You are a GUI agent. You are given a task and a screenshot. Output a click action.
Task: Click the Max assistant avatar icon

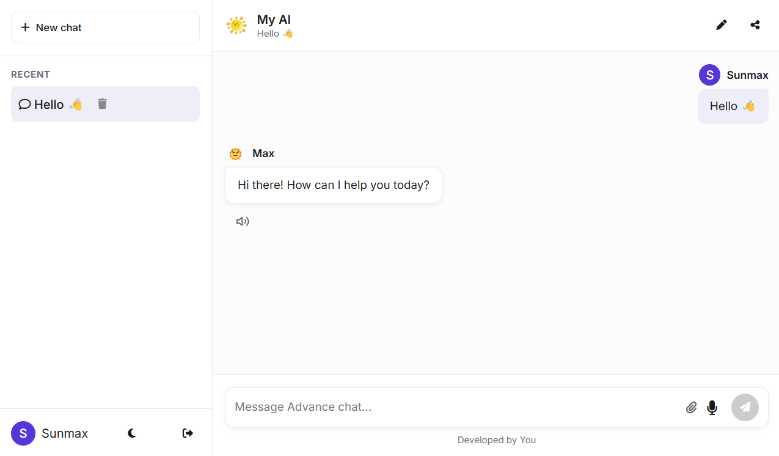pos(236,153)
